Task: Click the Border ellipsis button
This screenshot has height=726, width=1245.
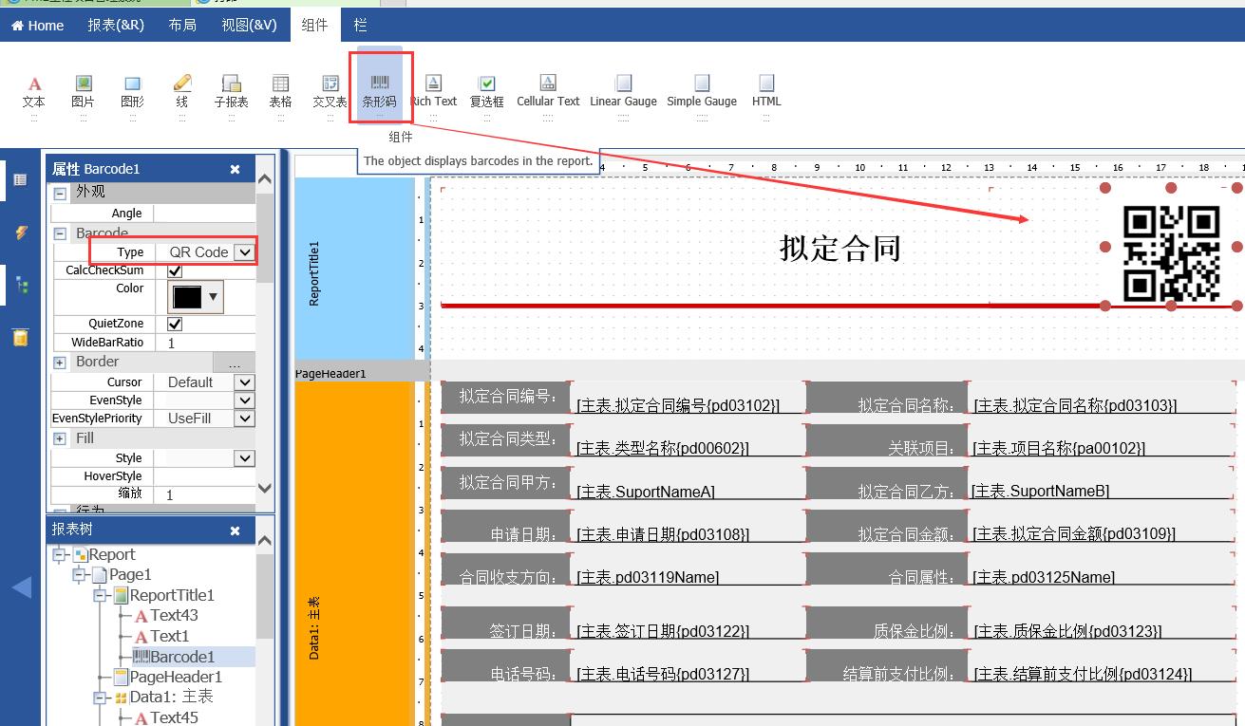Action: point(234,363)
